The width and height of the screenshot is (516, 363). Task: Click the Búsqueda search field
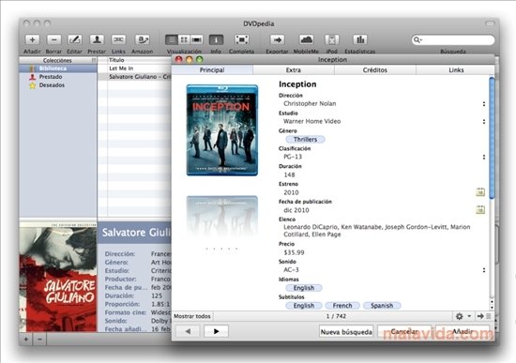coord(453,39)
